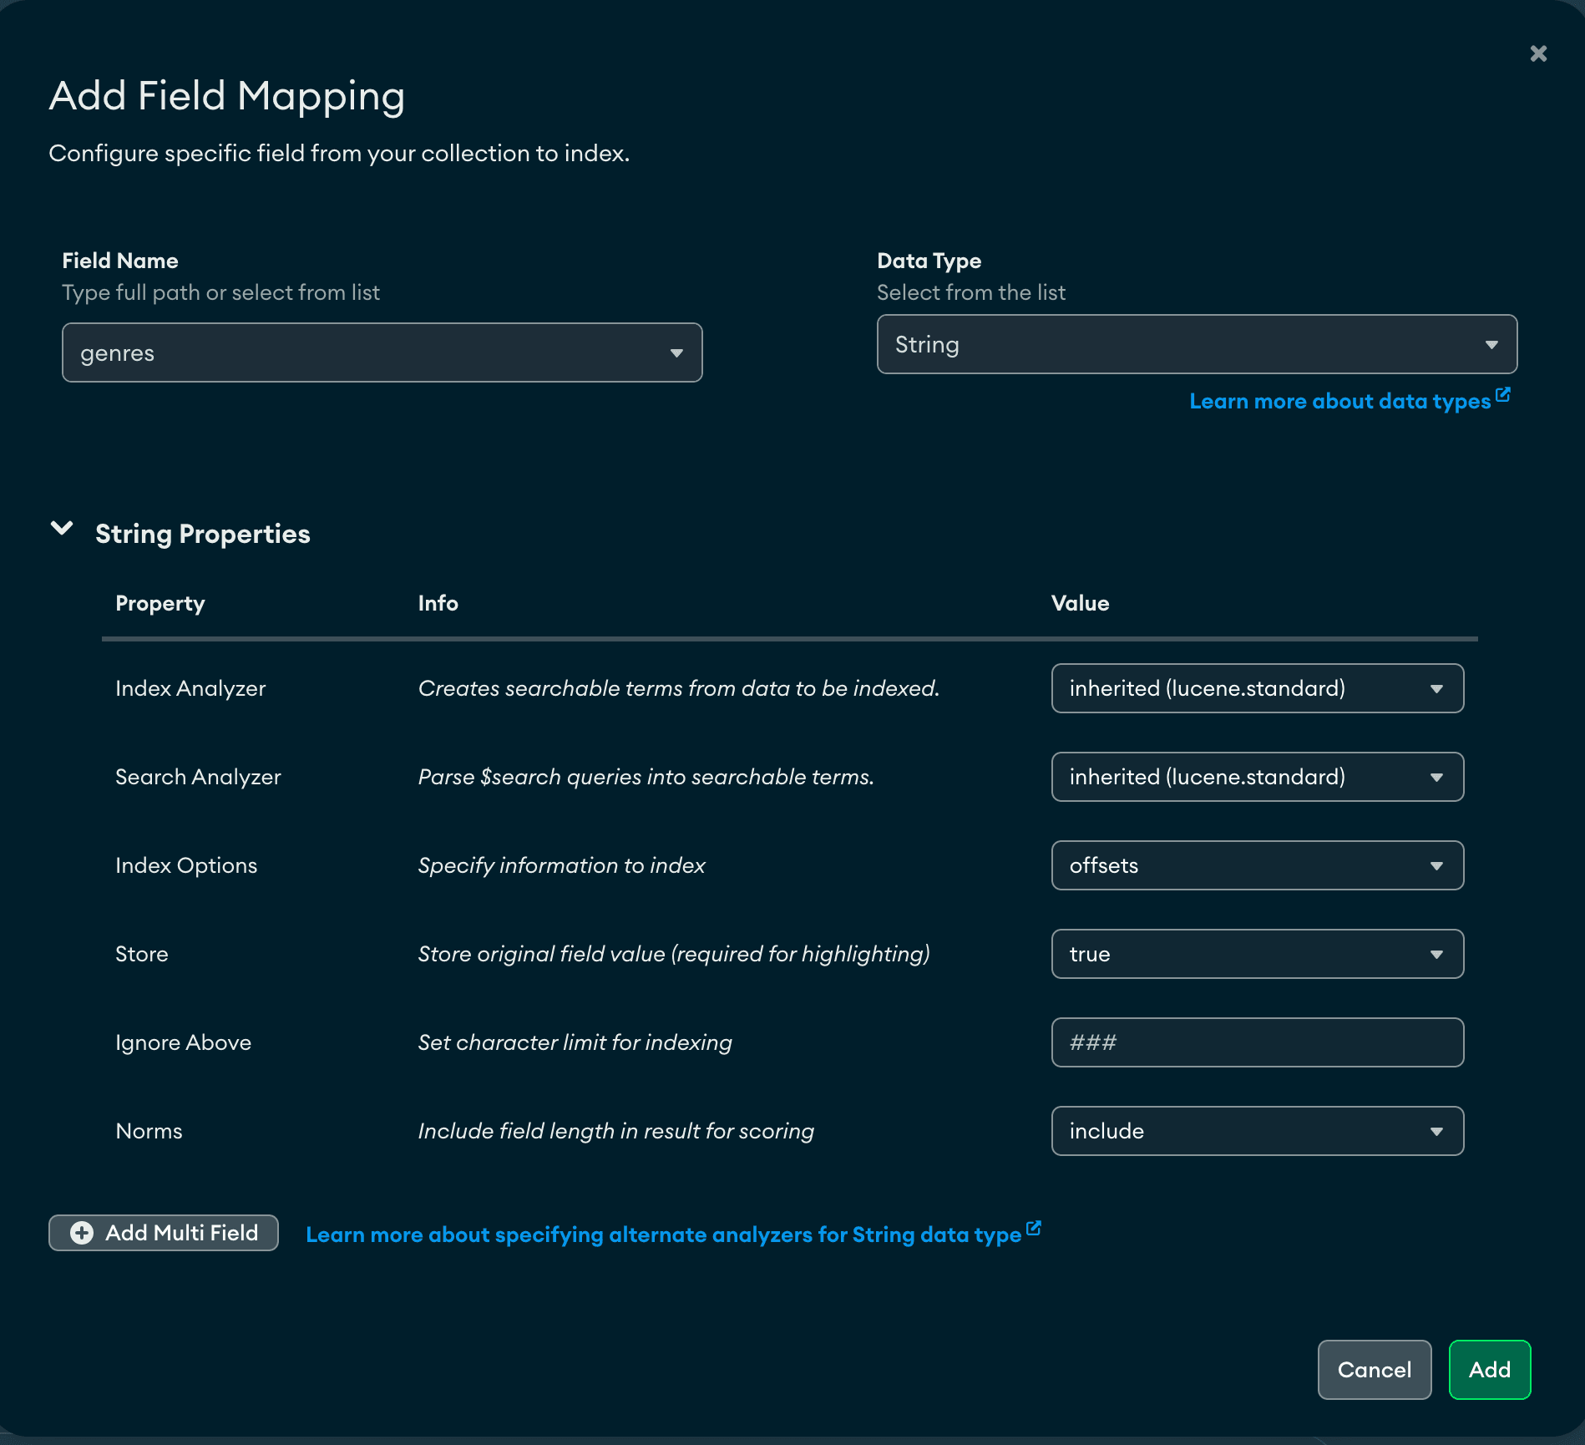Click the Add Multi Field button

pos(164,1232)
